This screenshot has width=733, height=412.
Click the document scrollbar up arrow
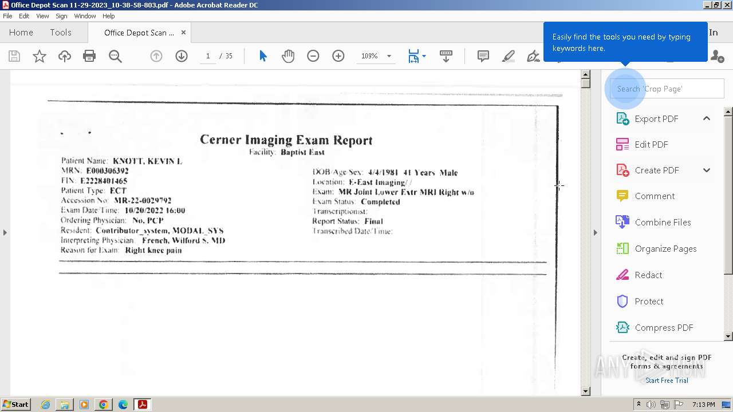[585, 74]
